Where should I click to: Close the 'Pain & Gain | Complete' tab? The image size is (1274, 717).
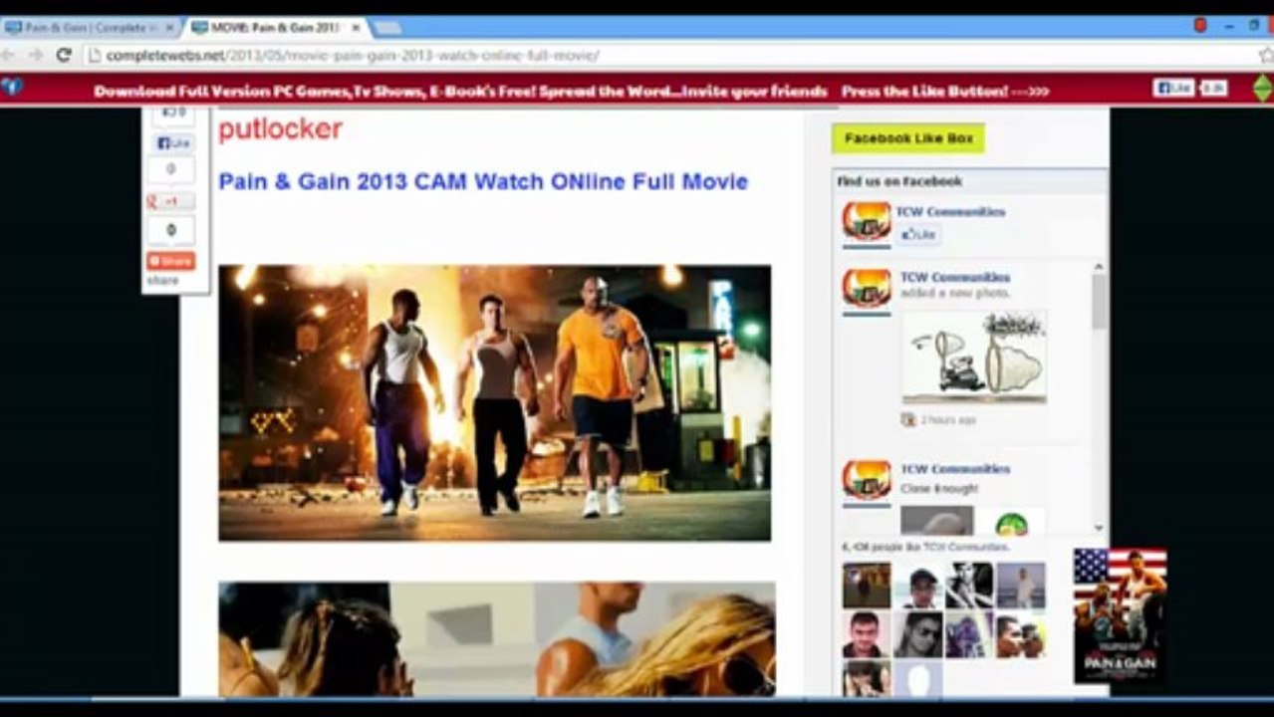tap(168, 28)
